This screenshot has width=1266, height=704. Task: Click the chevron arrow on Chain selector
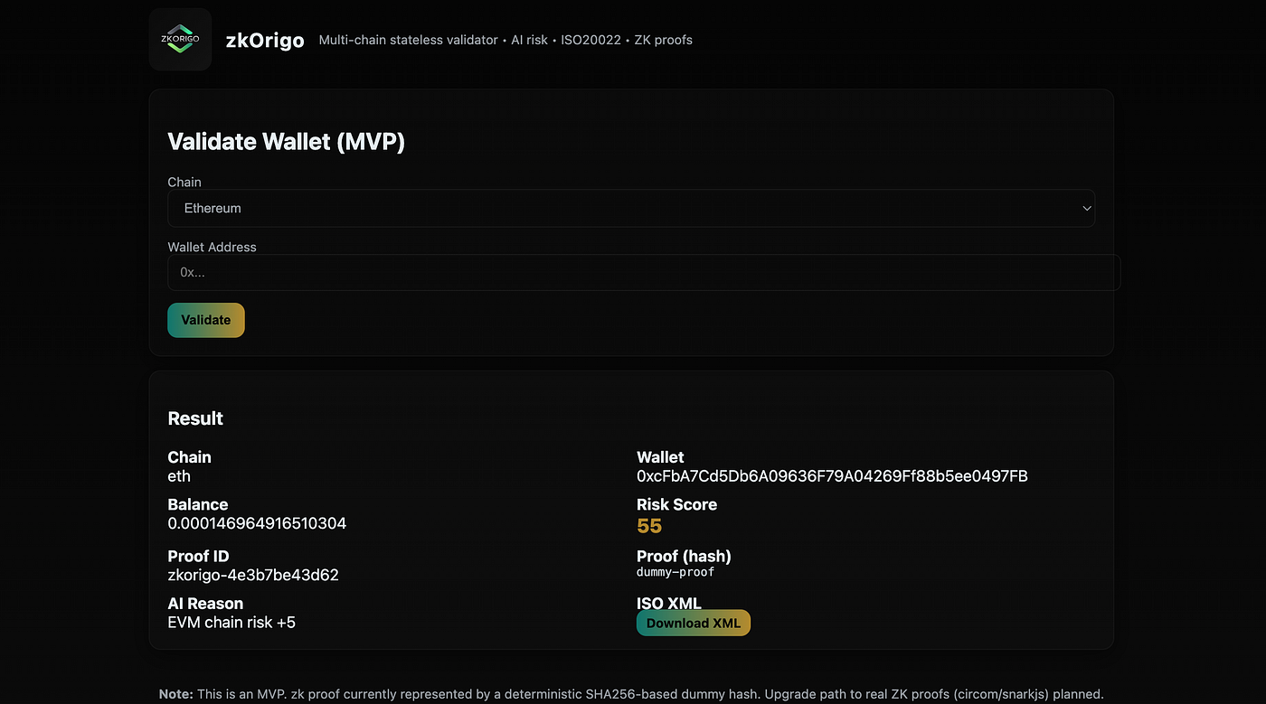[1087, 208]
